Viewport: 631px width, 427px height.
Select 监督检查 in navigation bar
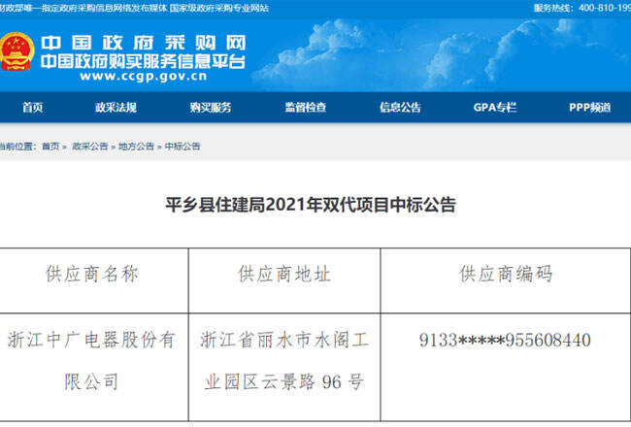click(x=305, y=108)
